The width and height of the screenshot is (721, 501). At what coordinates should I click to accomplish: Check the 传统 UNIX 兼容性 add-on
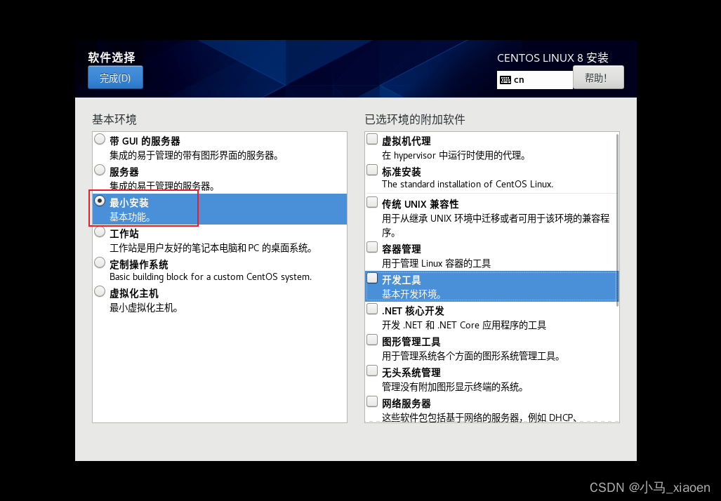[372, 202]
